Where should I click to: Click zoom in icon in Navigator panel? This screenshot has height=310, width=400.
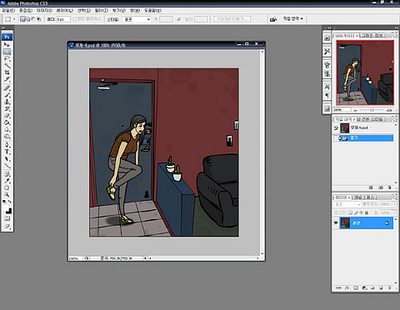389,110
